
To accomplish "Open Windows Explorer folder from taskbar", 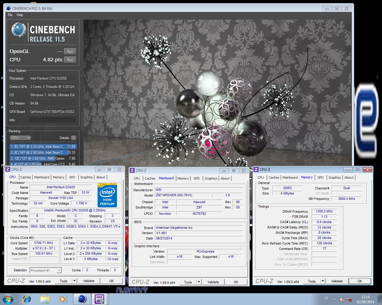I will pos(45,299).
